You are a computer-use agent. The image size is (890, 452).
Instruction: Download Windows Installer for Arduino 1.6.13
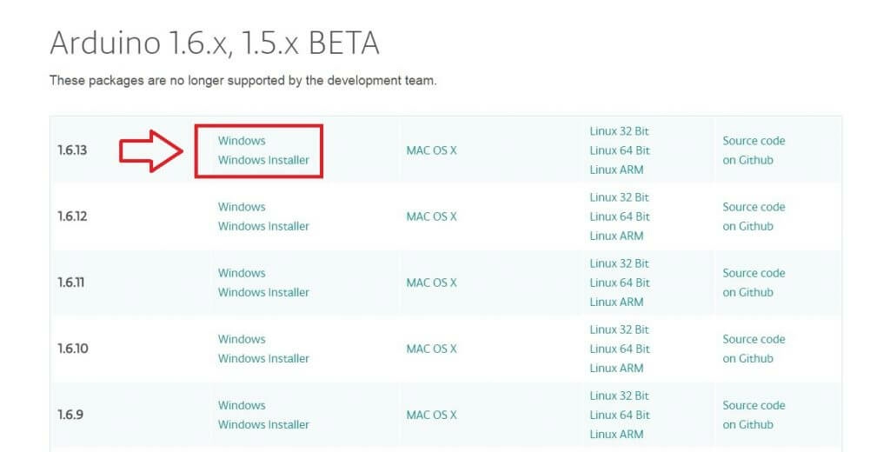click(x=263, y=160)
